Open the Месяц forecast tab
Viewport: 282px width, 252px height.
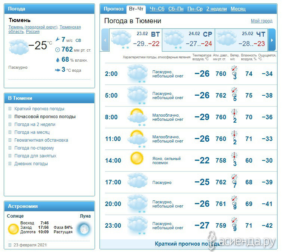pos(238,9)
